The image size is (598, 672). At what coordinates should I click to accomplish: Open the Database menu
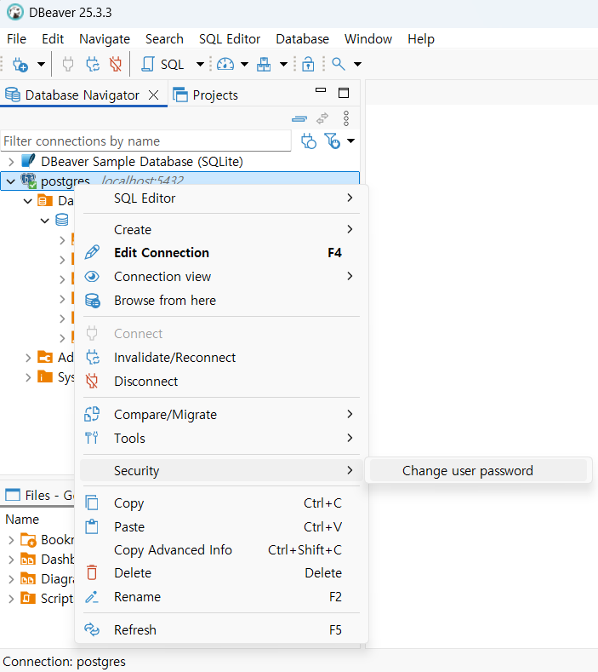pos(302,39)
